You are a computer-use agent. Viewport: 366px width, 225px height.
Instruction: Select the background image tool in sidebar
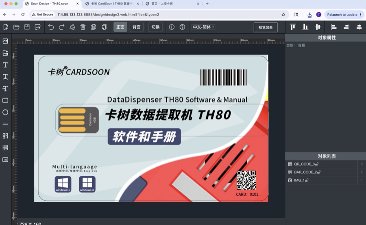tap(5, 41)
